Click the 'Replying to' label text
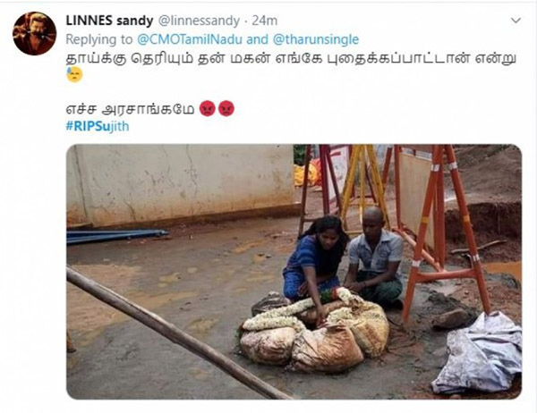Screen dimensions: 537x413 click(x=99, y=39)
